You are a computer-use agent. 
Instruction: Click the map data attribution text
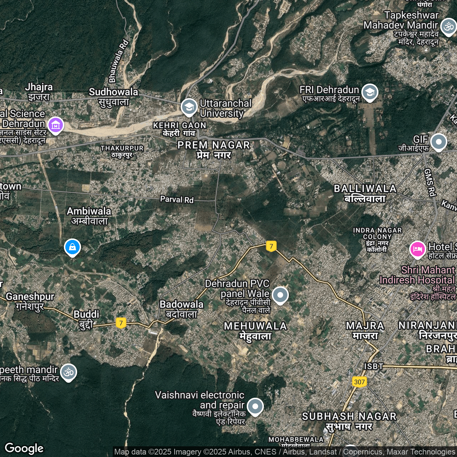[x=284, y=452]
